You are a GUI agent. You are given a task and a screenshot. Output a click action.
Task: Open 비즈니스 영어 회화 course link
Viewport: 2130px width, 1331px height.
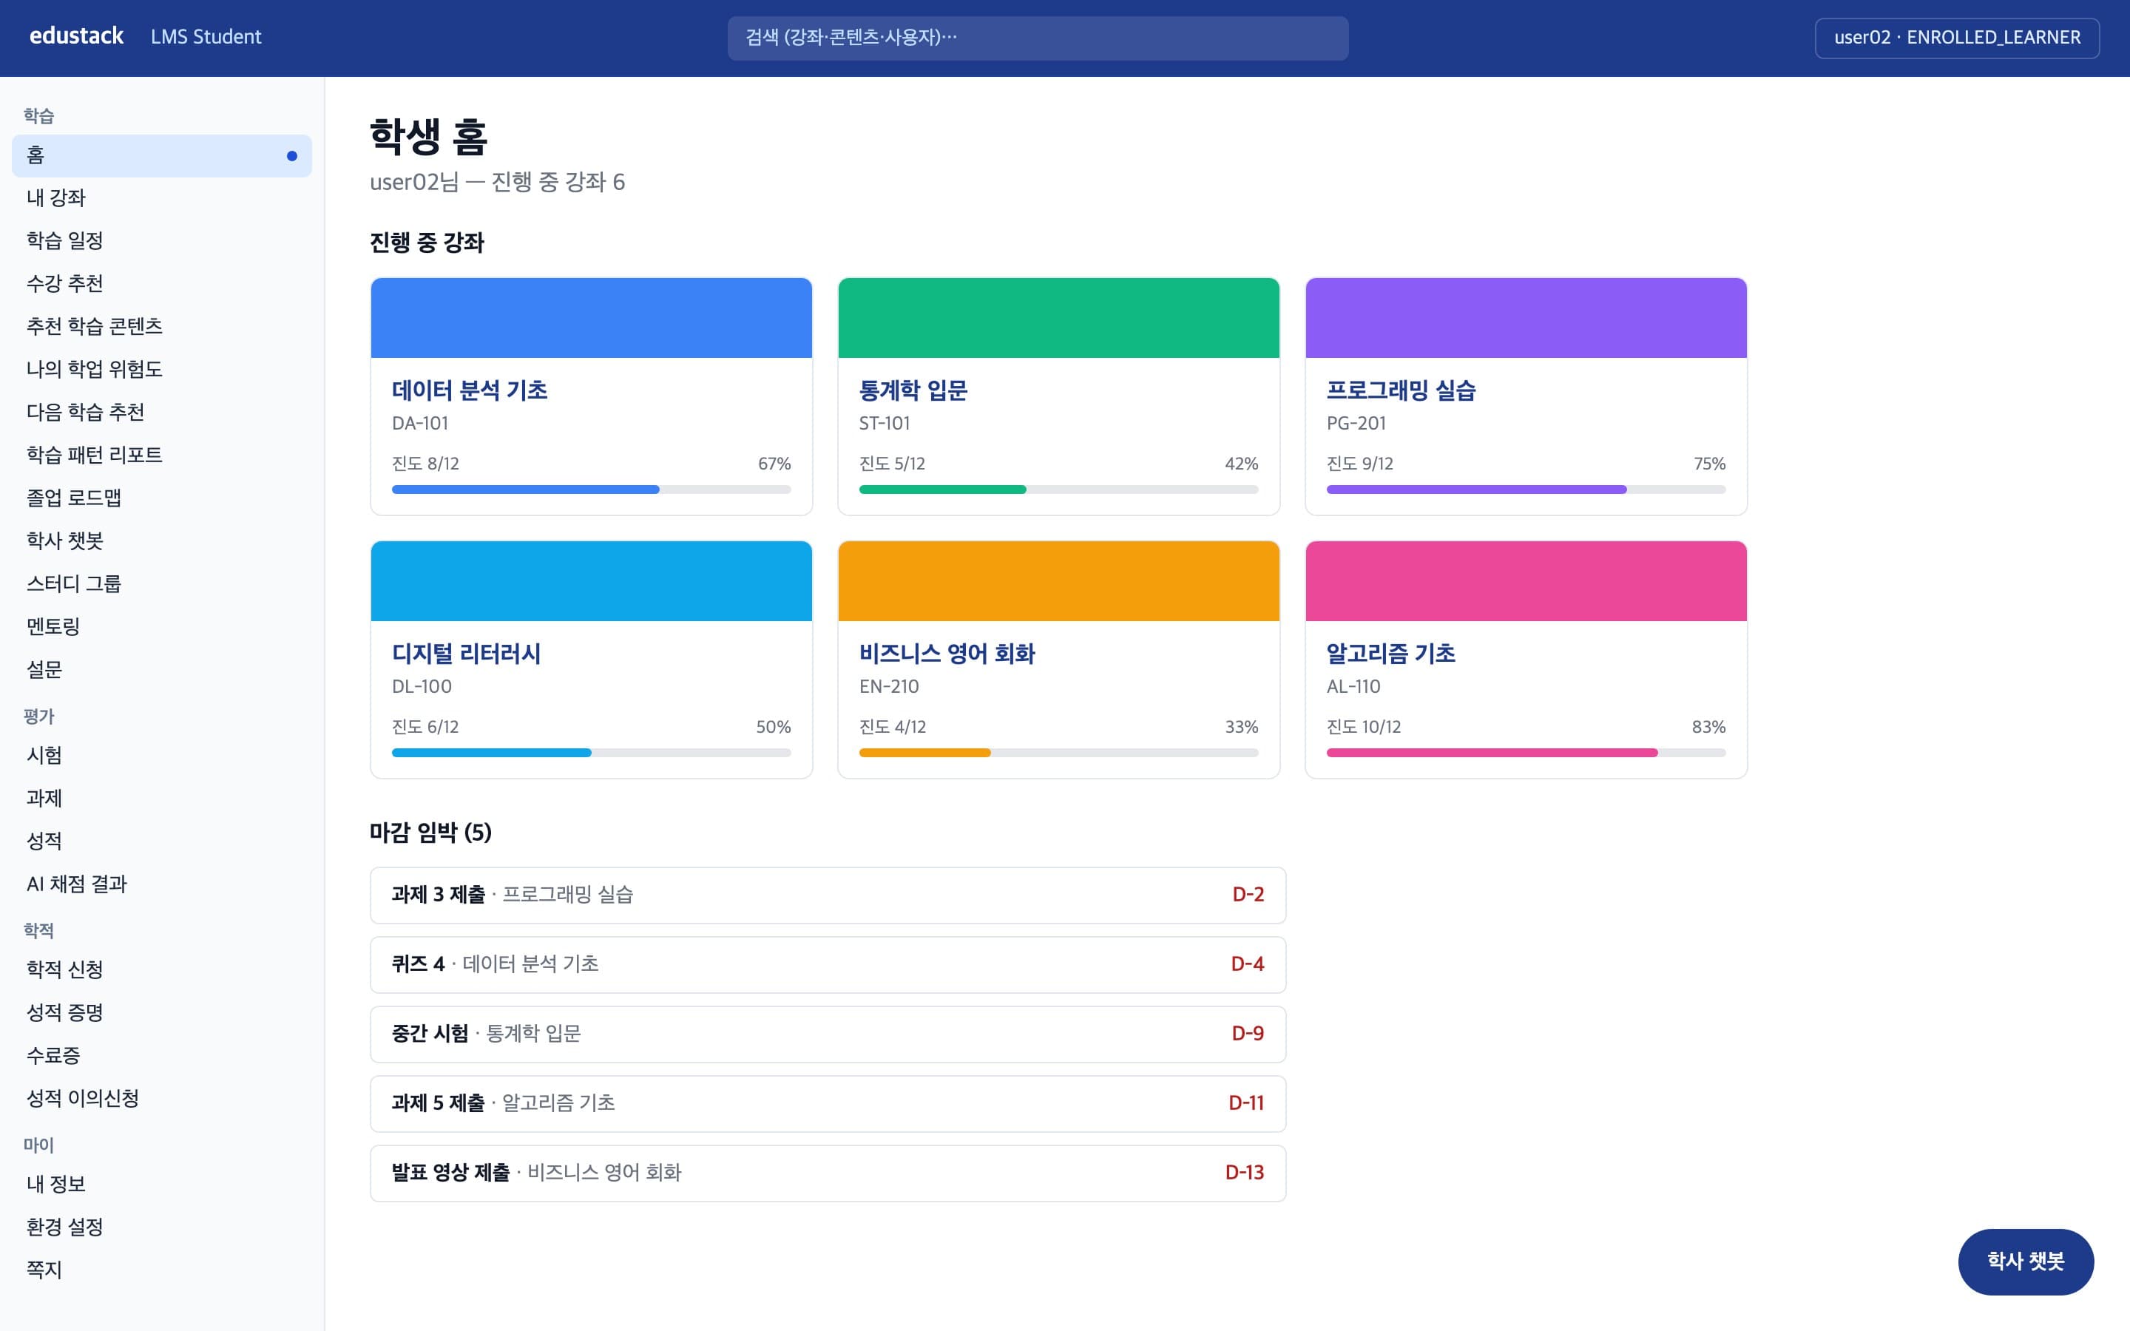[947, 653]
